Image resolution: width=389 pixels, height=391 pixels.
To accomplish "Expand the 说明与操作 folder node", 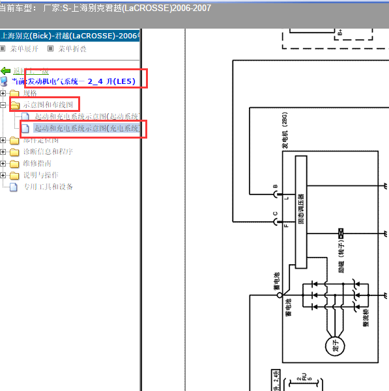I will pos(3,175).
